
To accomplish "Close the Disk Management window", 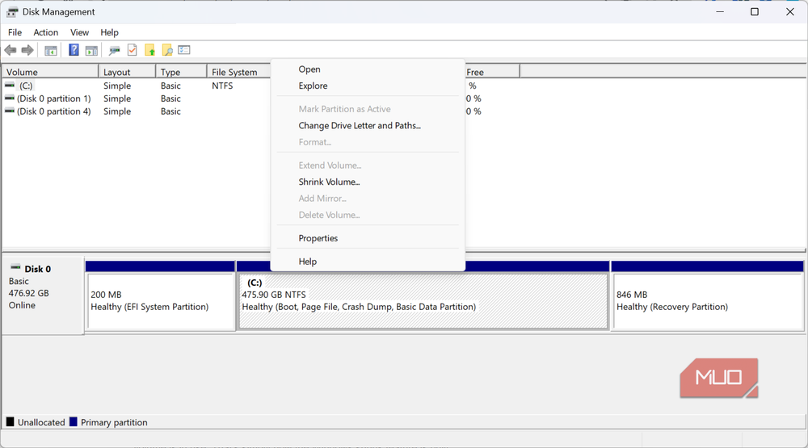I will point(790,12).
